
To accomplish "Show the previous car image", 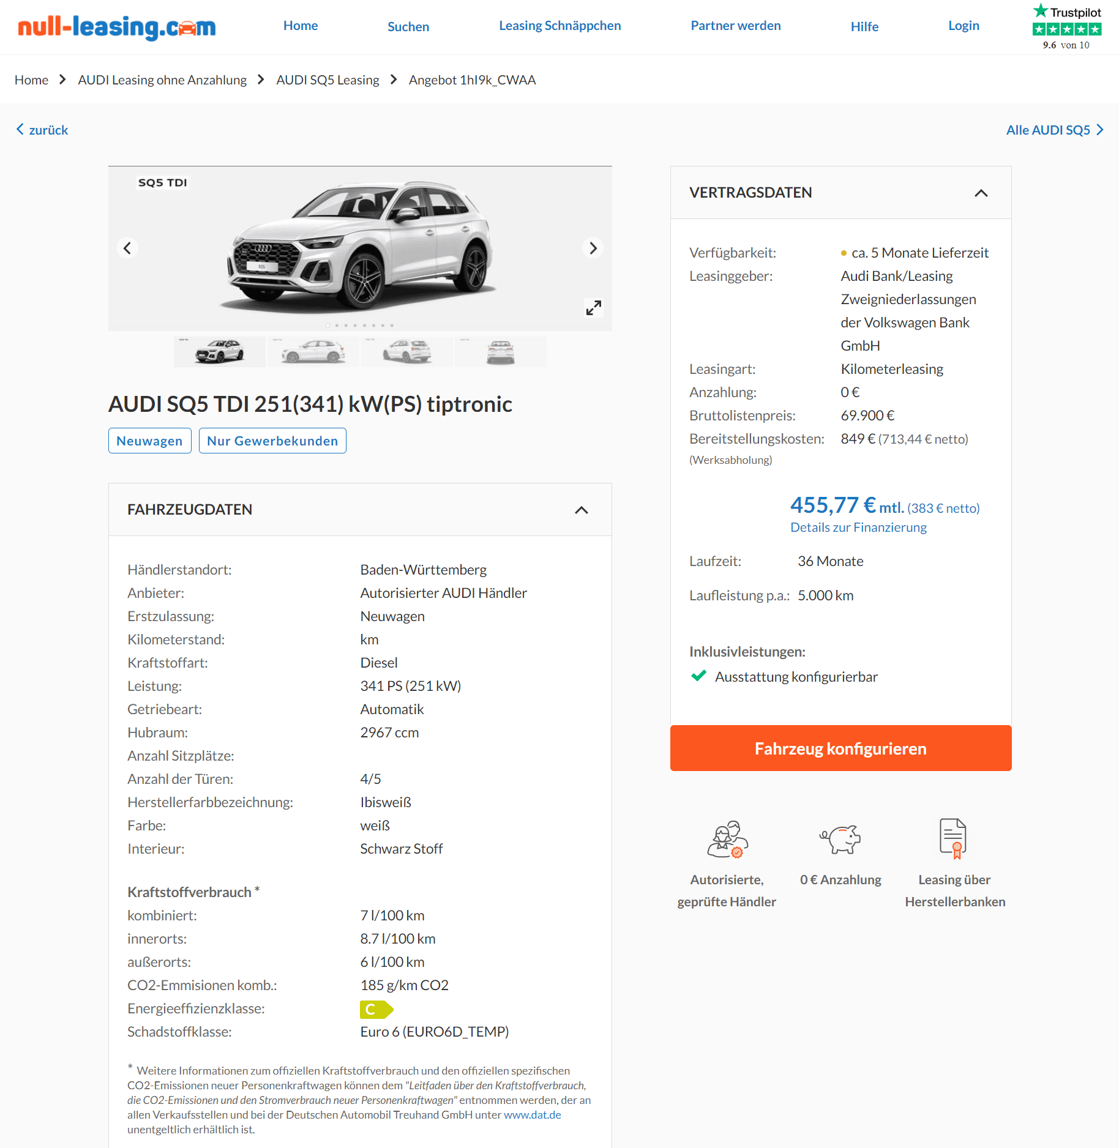I will (x=127, y=248).
